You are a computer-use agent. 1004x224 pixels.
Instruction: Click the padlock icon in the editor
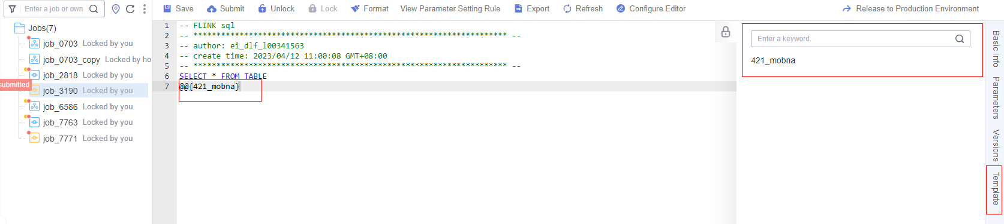(x=726, y=32)
